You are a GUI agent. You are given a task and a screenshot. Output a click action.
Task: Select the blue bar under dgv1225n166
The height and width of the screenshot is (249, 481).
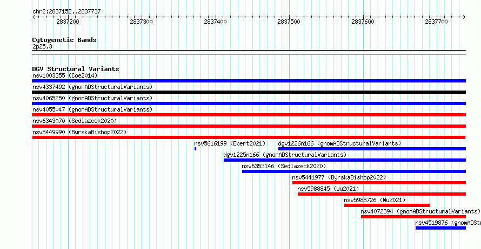point(345,160)
